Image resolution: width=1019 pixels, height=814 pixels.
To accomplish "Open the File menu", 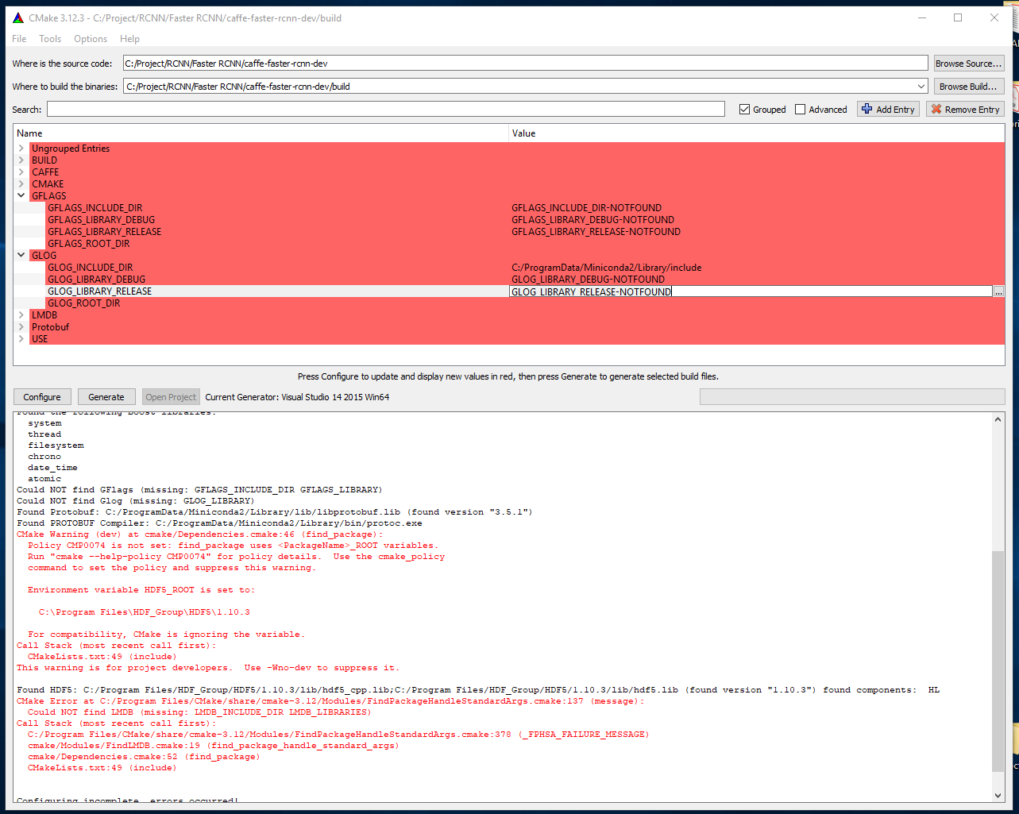I will pos(19,39).
